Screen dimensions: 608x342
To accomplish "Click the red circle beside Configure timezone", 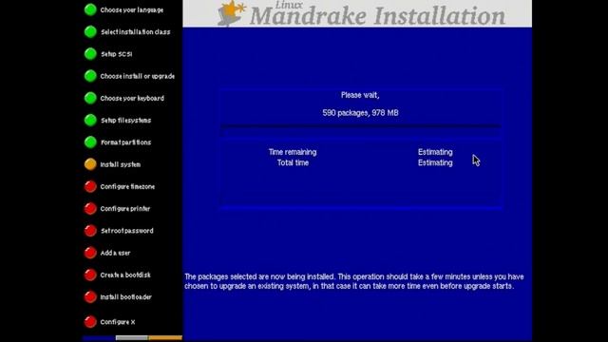I will 90,186.
